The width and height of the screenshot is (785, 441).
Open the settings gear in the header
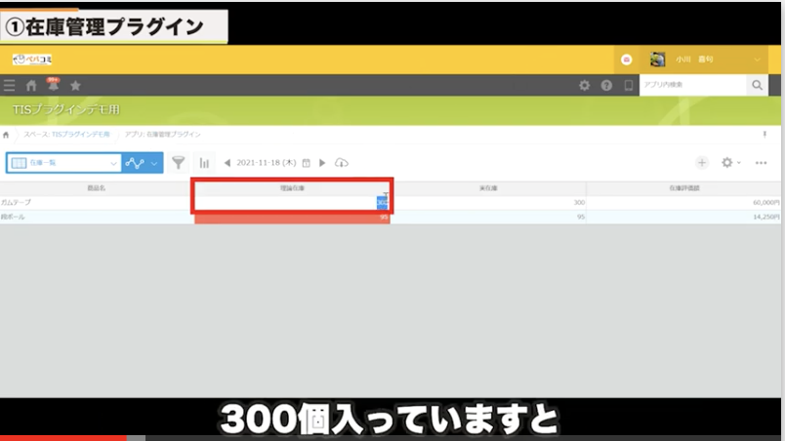coord(584,86)
